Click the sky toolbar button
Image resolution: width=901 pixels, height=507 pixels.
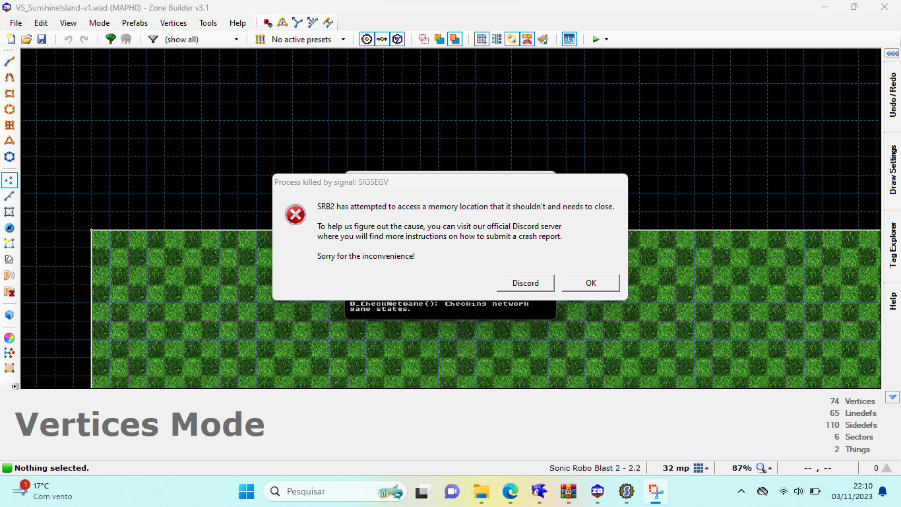click(x=569, y=40)
